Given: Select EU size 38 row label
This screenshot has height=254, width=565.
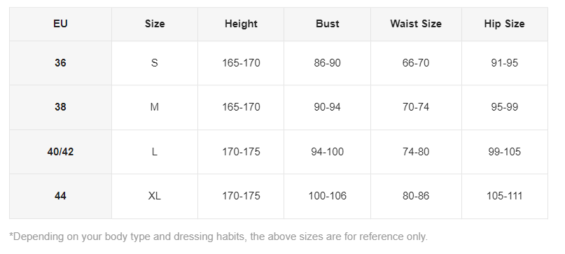Looking at the screenshot, I should 60,107.
